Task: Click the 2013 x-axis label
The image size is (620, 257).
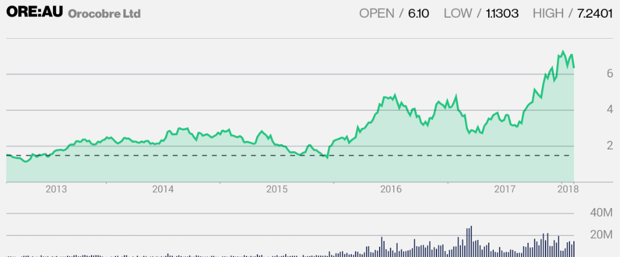Action: coord(56,189)
